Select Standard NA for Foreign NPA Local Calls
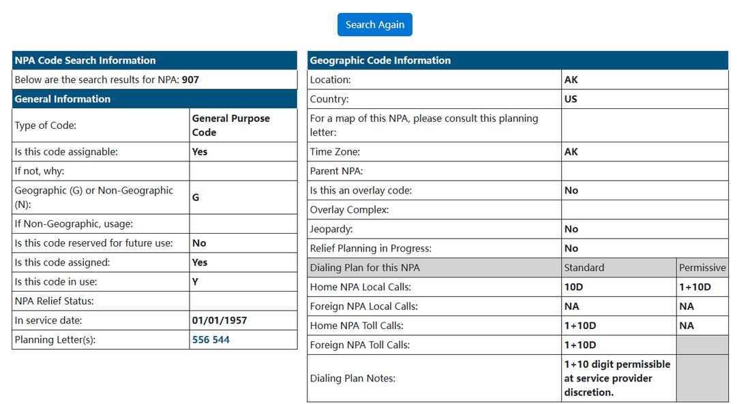Image resolution: width=750 pixels, height=404 pixels. coord(571,307)
